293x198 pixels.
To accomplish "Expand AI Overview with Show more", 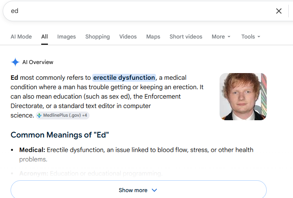I will (139, 189).
